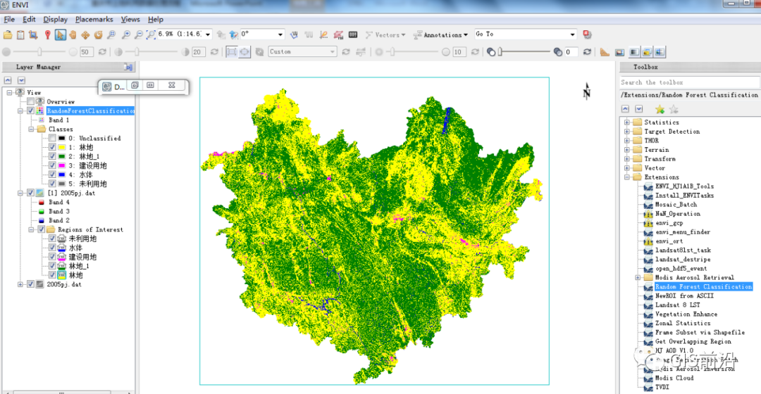Screen dimensions: 761x394
Task: Open the Display menu
Action: 56,20
